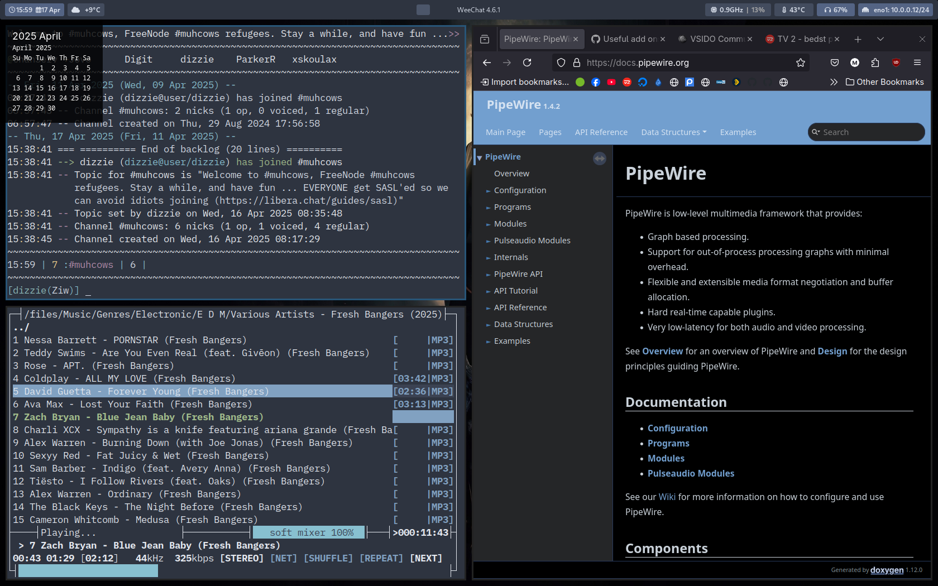Toggle the doxygen sidebar sync button
This screenshot has width=938, height=586.
600,158
